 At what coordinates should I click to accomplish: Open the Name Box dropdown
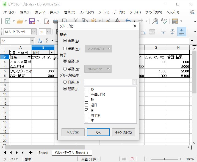(x=32, y=41)
